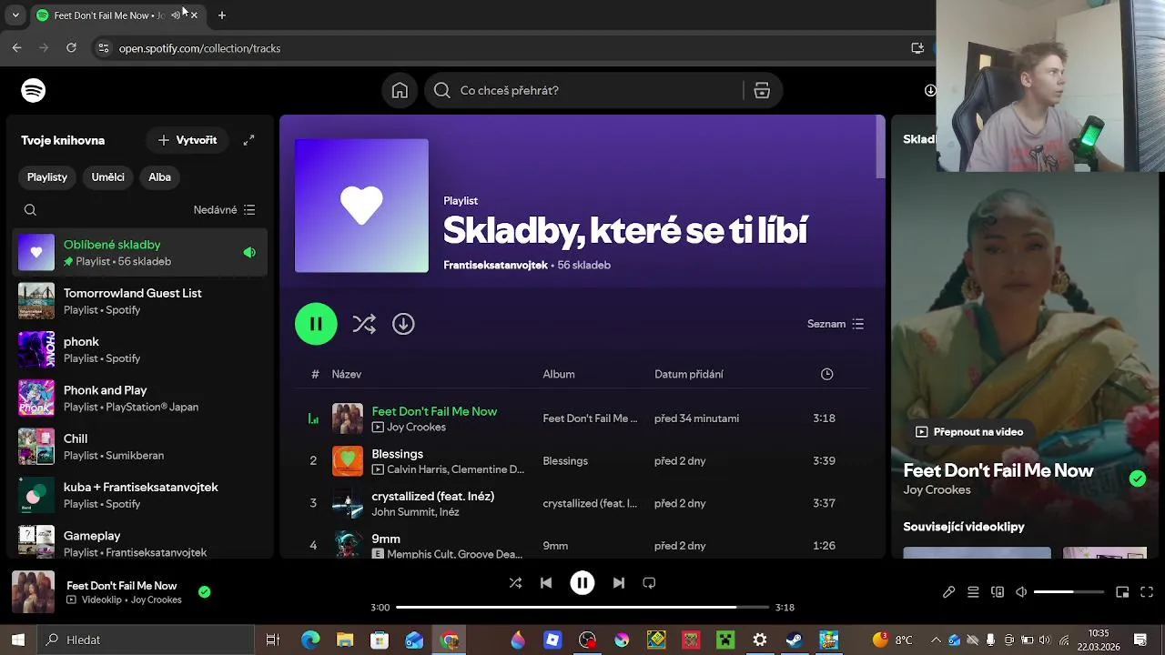This screenshot has height=655, width=1165.
Task: Open the phonk playlist
Action: pyautogui.click(x=141, y=349)
